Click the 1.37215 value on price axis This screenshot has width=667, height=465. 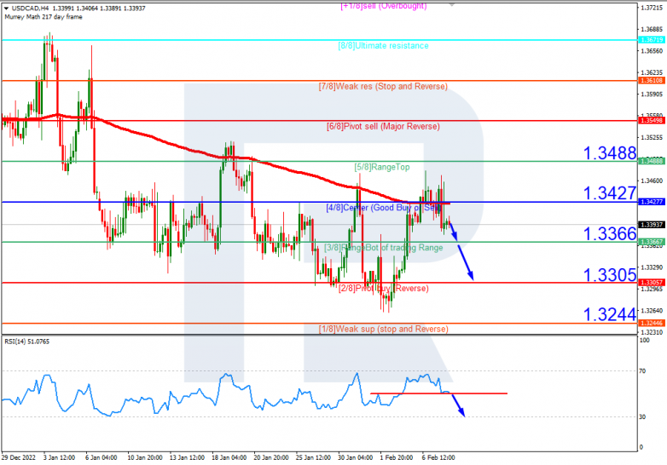652,8
